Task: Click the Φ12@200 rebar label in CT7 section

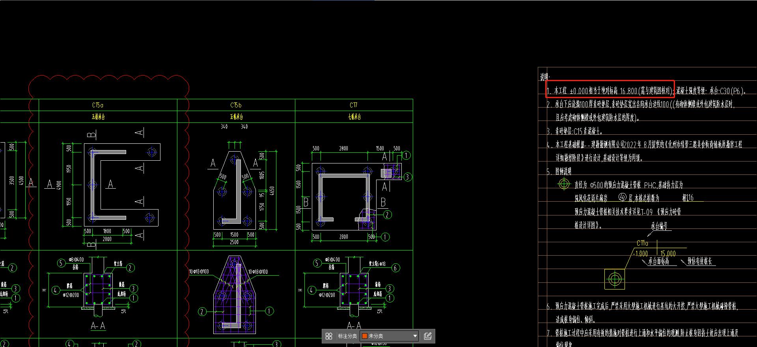Action: tap(326, 295)
